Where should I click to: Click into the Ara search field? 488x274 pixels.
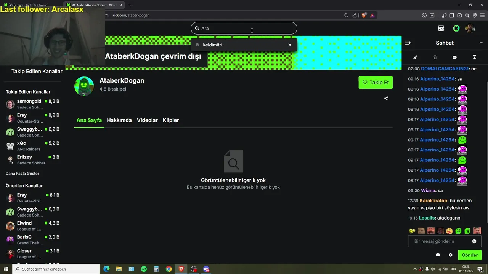(244, 28)
